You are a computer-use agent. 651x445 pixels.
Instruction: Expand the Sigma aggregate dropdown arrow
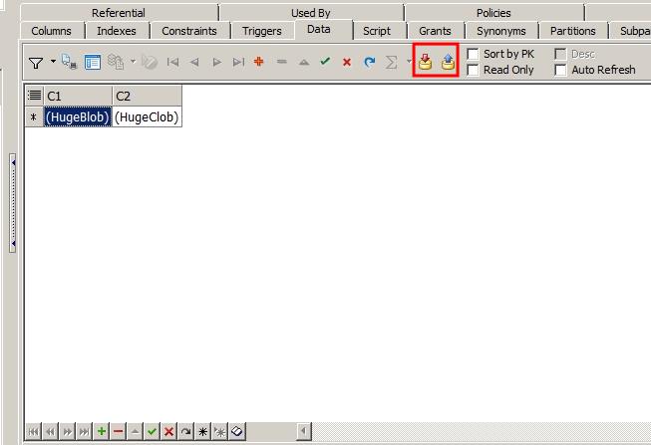[x=408, y=63]
